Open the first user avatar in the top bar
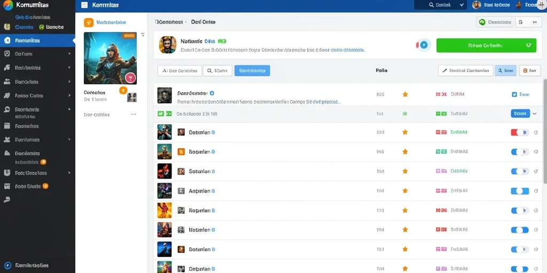The image size is (547, 273). [476, 5]
